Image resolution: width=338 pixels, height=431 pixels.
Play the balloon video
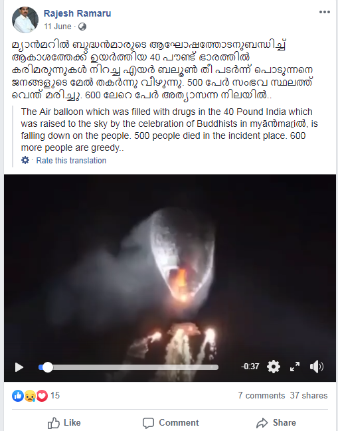pos(19,367)
